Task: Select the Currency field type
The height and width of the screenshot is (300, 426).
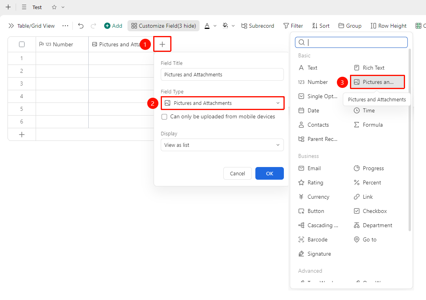Action: [314, 197]
